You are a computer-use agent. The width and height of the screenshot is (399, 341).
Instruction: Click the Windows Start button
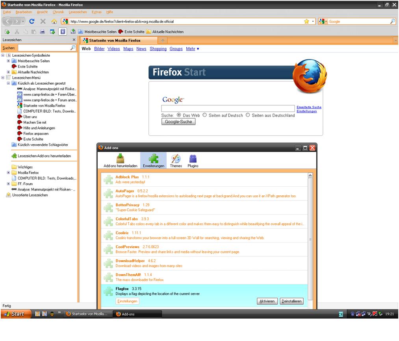(x=16, y=314)
